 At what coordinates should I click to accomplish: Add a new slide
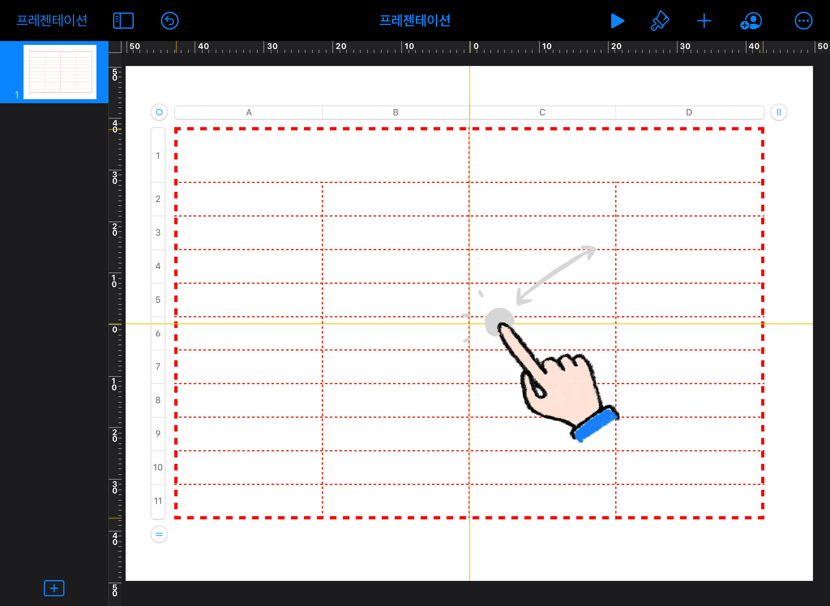tap(54, 588)
